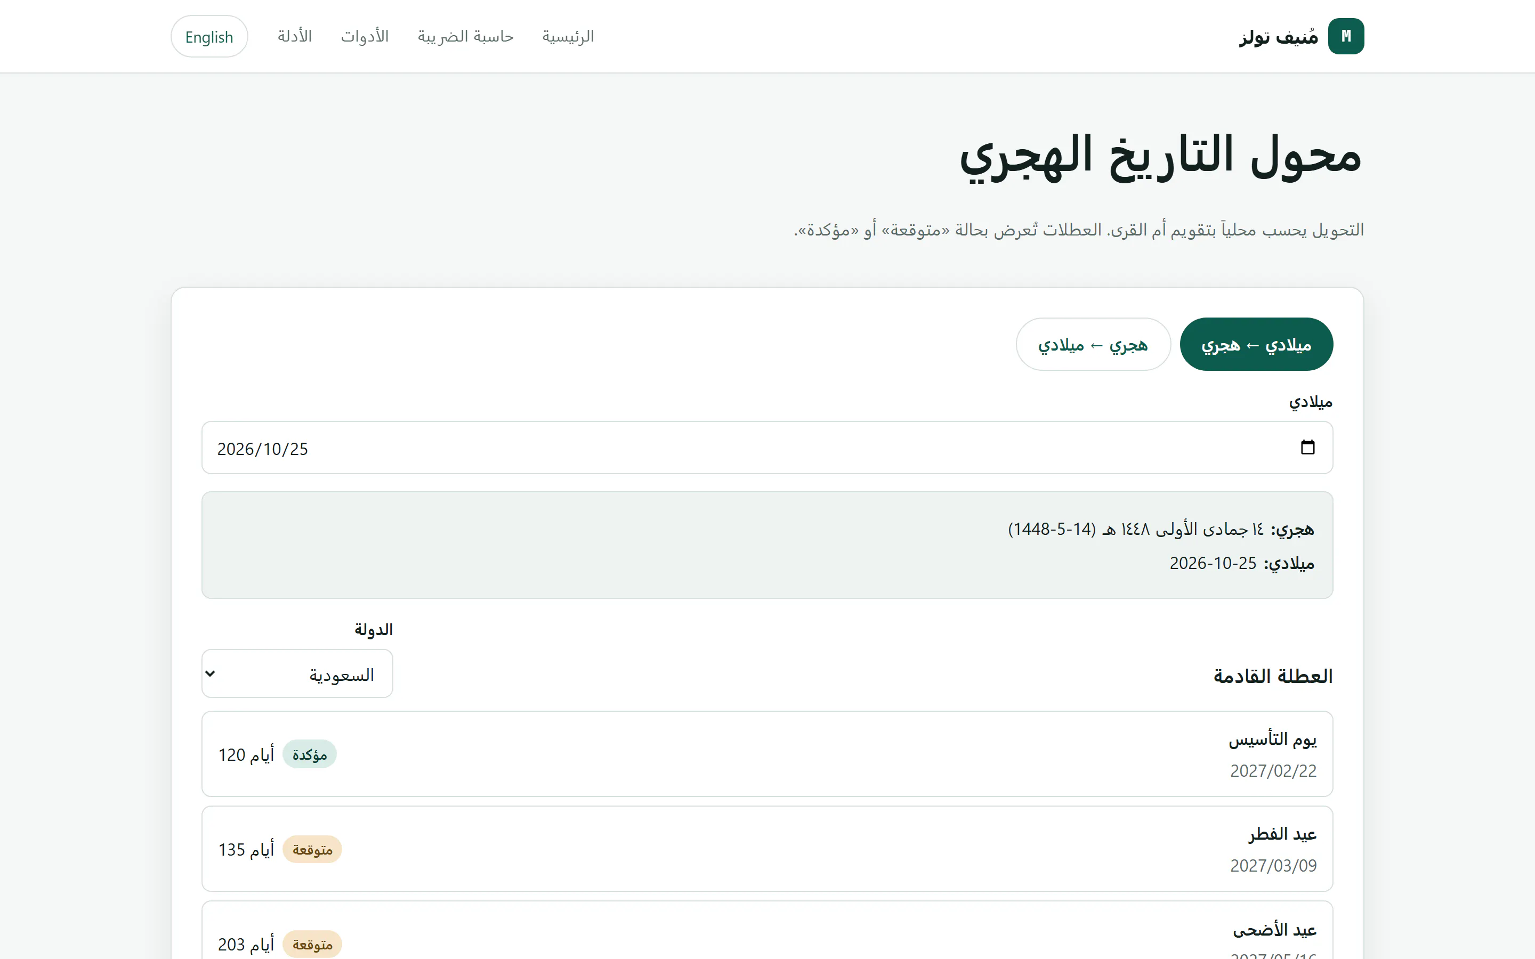Click the date 2027/02/22

1273,770
